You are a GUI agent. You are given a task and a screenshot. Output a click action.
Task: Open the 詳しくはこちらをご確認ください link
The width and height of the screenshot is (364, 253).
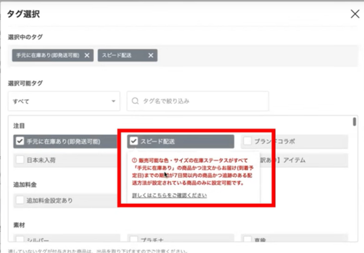click(x=168, y=196)
